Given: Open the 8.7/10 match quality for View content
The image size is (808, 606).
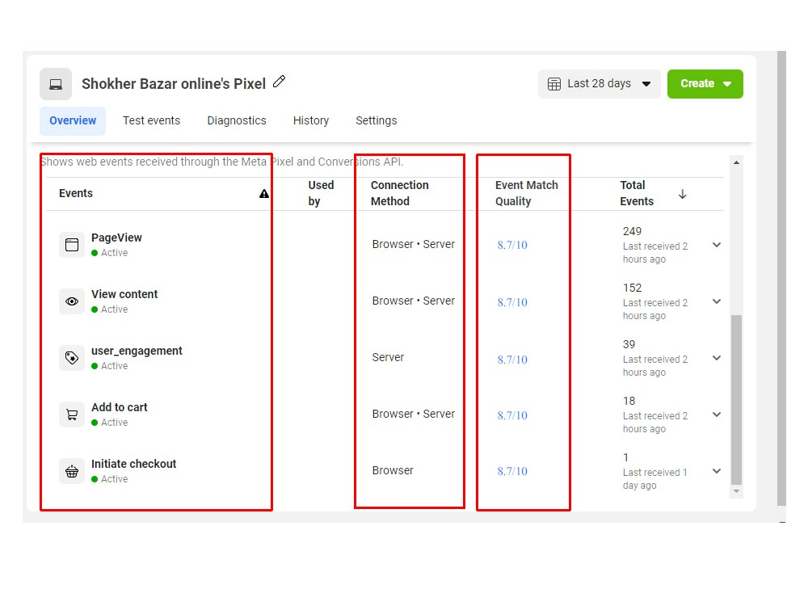Looking at the screenshot, I should (512, 301).
